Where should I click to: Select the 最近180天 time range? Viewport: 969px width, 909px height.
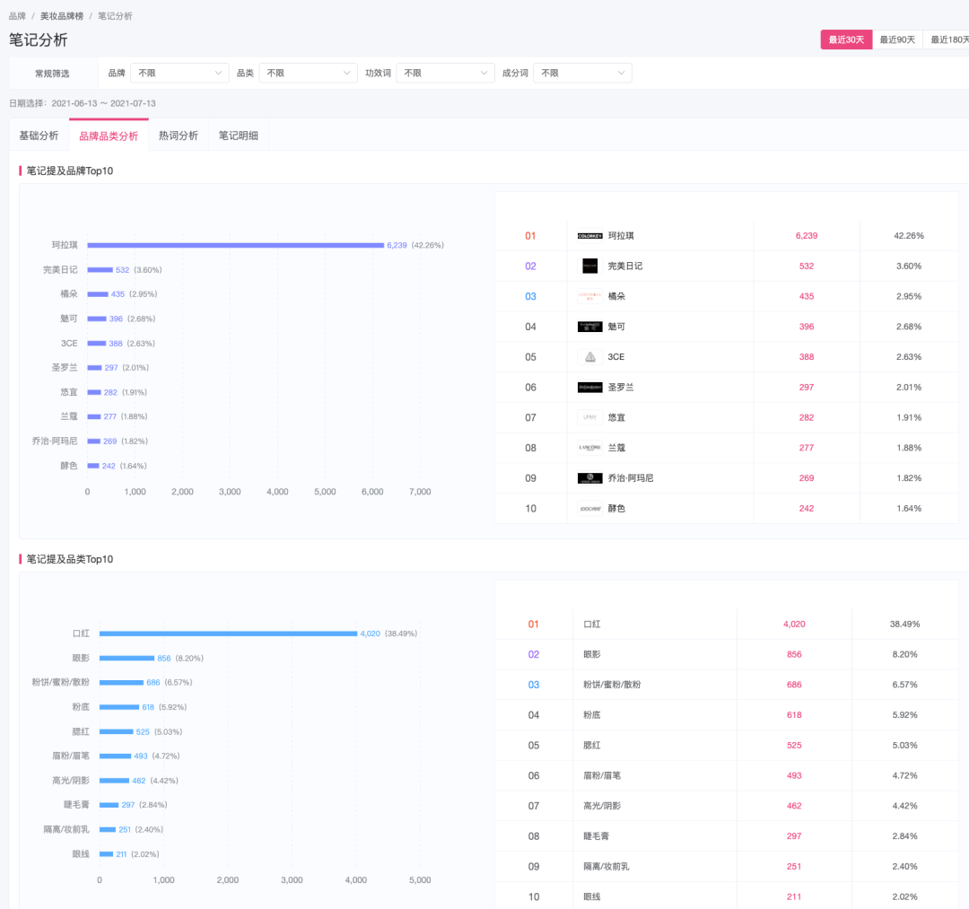click(948, 39)
